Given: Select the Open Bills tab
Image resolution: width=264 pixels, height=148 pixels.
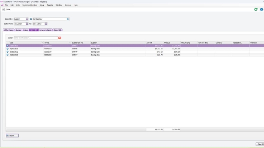Looking at the screenshot, I should [34, 30].
